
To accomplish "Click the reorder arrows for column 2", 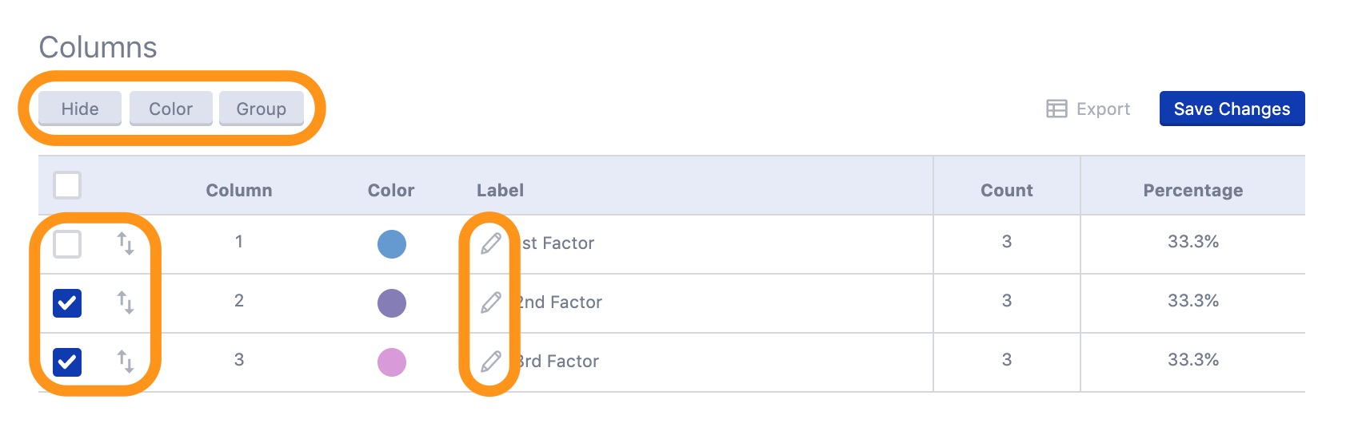I will (126, 302).
